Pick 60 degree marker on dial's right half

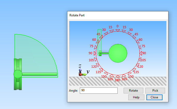point(138,42)
